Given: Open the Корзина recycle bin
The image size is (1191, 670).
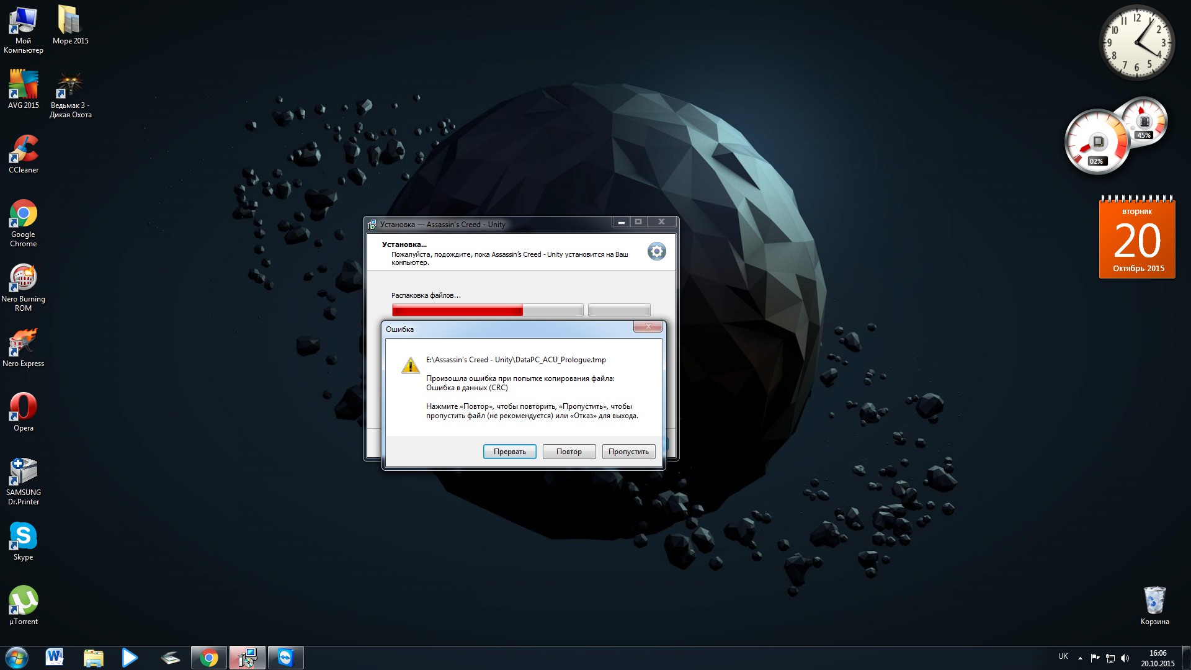Looking at the screenshot, I should point(1154,605).
